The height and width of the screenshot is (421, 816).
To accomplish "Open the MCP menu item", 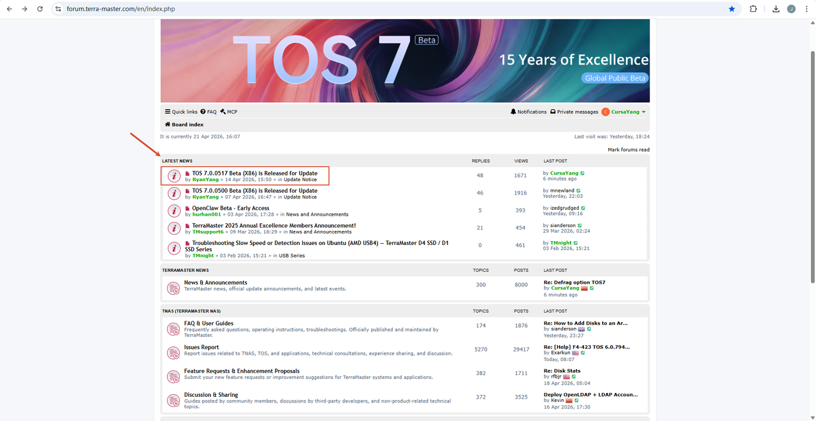I will click(229, 112).
